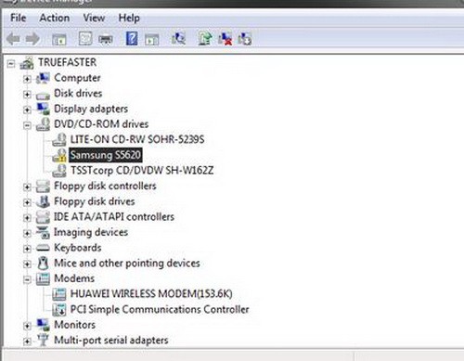Expand the Display adapters category
The width and height of the screenshot is (464, 361).
(27, 110)
